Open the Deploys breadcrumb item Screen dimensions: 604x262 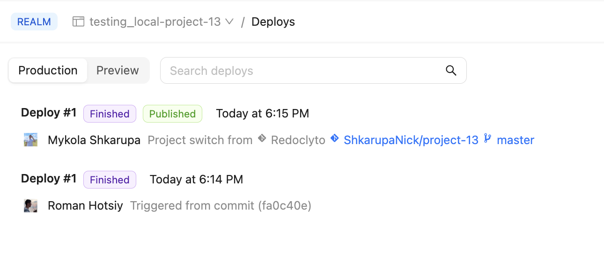click(x=273, y=22)
